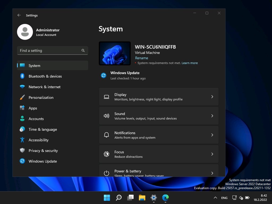Image resolution: width=272 pixels, height=204 pixels.
Task: Click the Notifications bell icon
Action: pos(107,135)
